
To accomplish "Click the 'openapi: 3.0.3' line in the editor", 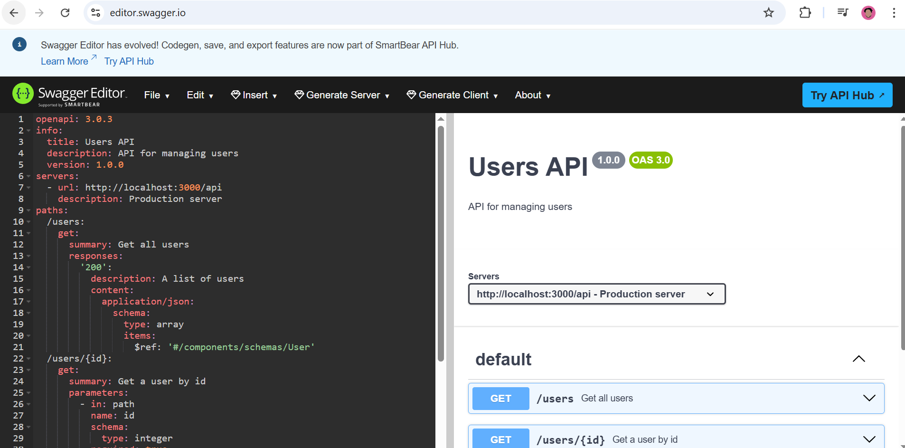I will 74,119.
